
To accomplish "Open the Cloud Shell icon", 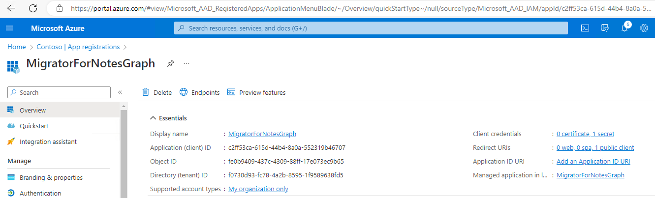I will pyautogui.click(x=585, y=28).
